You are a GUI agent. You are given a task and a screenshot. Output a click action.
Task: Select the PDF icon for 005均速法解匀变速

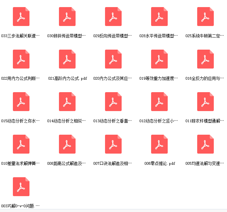[x=205, y=144]
